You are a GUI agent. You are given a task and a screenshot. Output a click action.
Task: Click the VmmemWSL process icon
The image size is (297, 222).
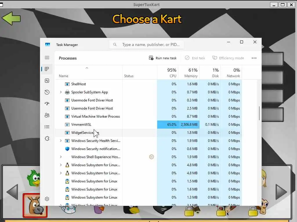tap(67, 125)
